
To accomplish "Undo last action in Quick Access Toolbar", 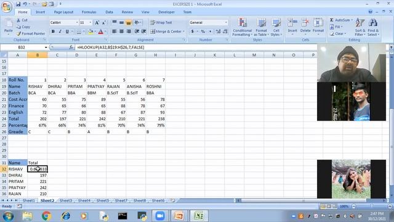I will (x=25, y=4).
